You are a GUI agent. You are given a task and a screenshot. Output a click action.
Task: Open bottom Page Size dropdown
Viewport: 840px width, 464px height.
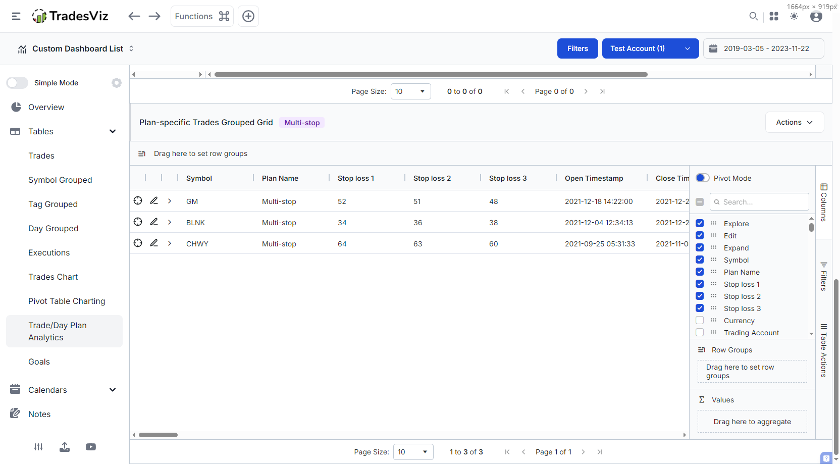coord(413,452)
